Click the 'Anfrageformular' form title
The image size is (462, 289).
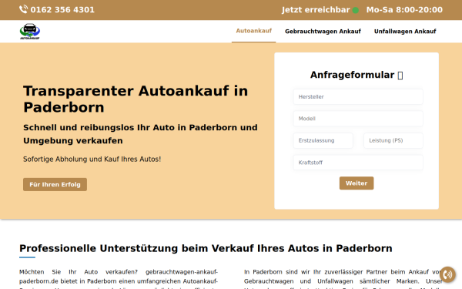(352, 75)
